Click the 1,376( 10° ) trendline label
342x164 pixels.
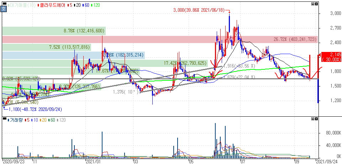click(126, 92)
